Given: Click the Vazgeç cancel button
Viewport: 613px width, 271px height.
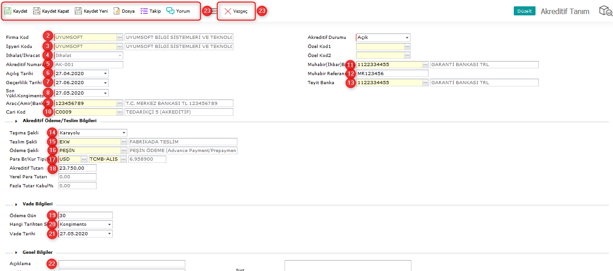Looking at the screenshot, I should [236, 11].
